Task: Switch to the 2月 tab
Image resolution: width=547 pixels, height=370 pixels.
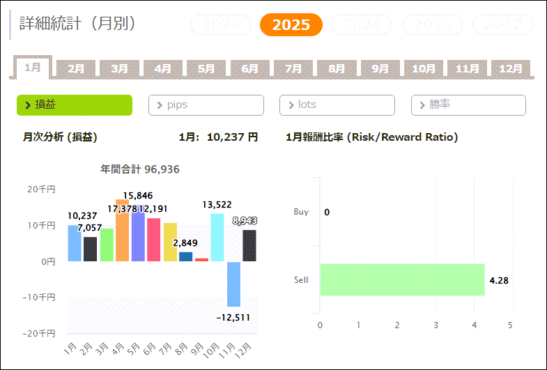Action: point(76,69)
